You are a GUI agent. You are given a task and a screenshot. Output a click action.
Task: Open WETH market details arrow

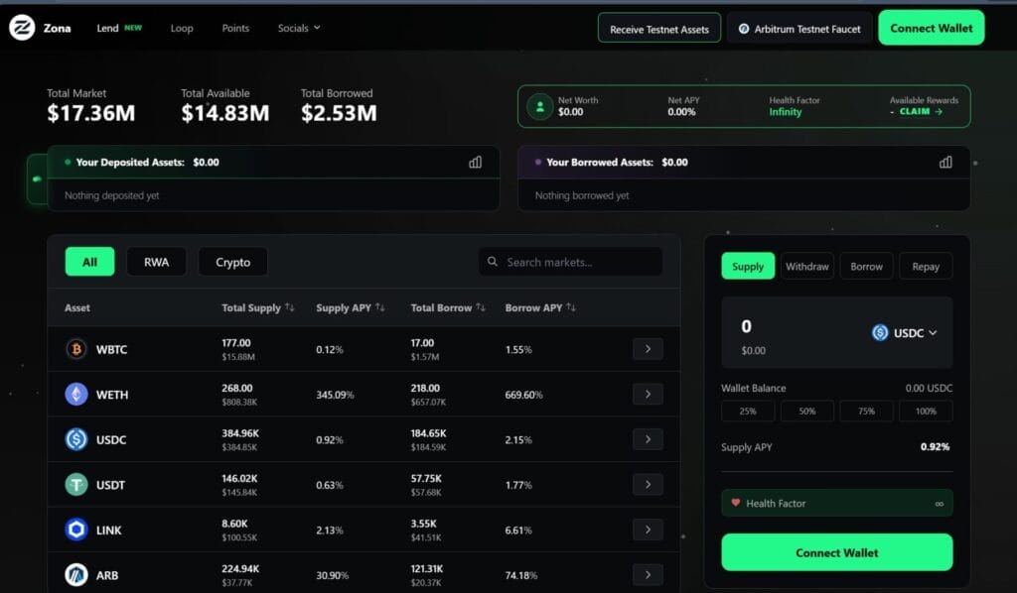tap(648, 395)
